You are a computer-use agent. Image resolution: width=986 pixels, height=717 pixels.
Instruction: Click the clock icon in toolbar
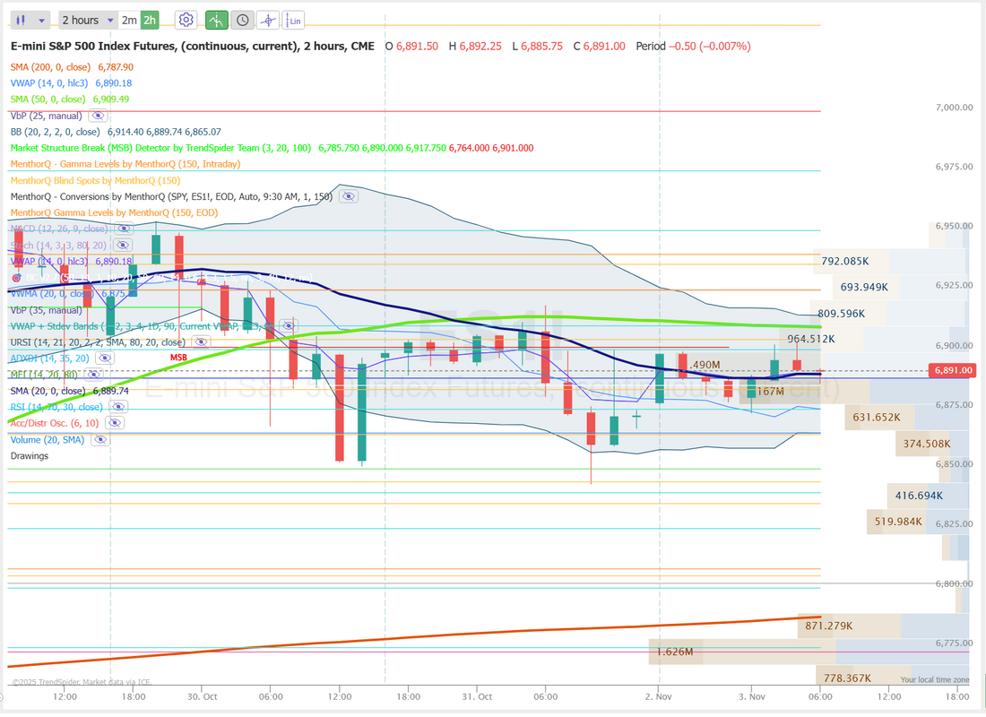pyautogui.click(x=242, y=20)
